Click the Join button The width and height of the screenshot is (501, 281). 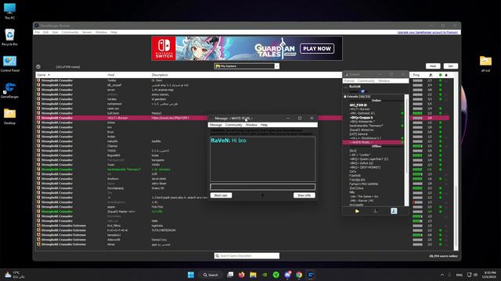click(451, 66)
